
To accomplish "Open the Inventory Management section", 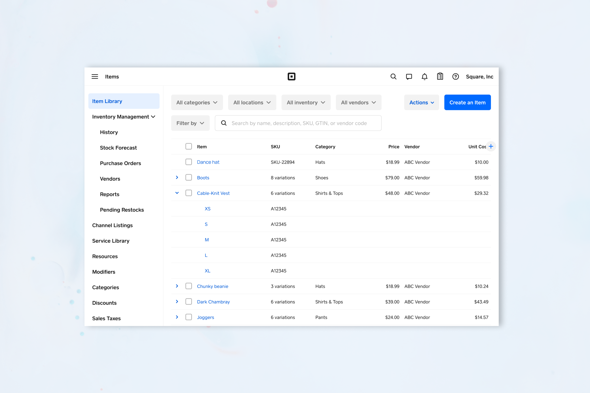I will click(123, 117).
